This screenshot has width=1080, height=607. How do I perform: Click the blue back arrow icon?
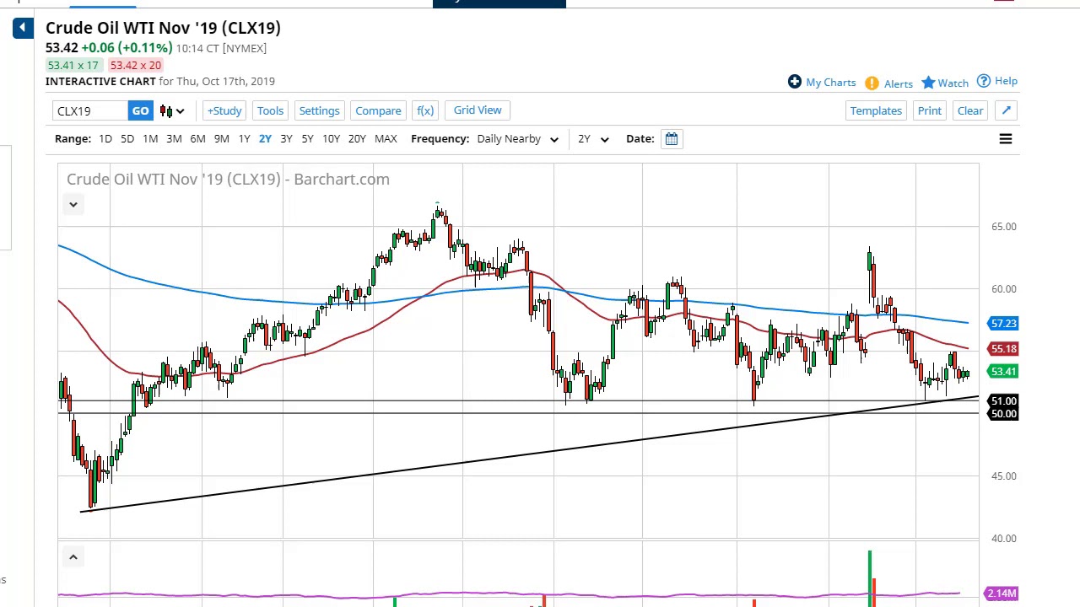pos(23,28)
